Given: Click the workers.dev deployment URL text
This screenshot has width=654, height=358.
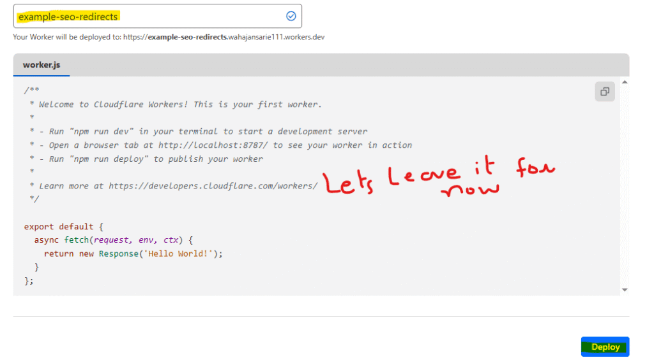Looking at the screenshot, I should [236, 37].
